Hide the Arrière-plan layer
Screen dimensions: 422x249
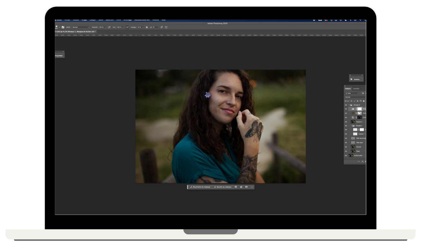coord(346,156)
